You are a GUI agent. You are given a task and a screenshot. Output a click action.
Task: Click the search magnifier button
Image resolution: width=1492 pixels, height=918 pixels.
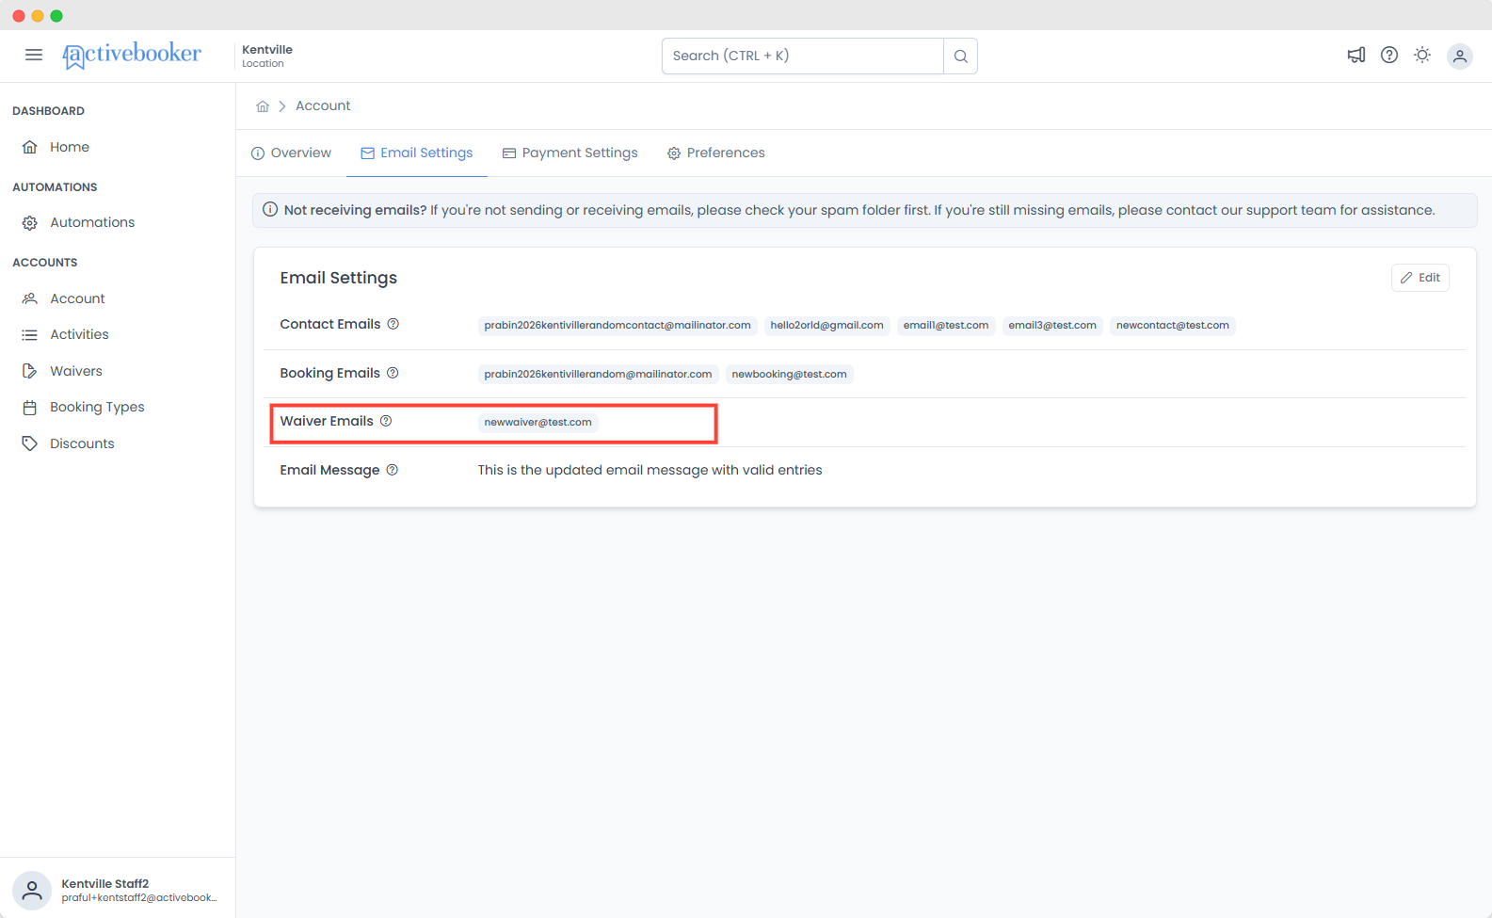pos(960,56)
